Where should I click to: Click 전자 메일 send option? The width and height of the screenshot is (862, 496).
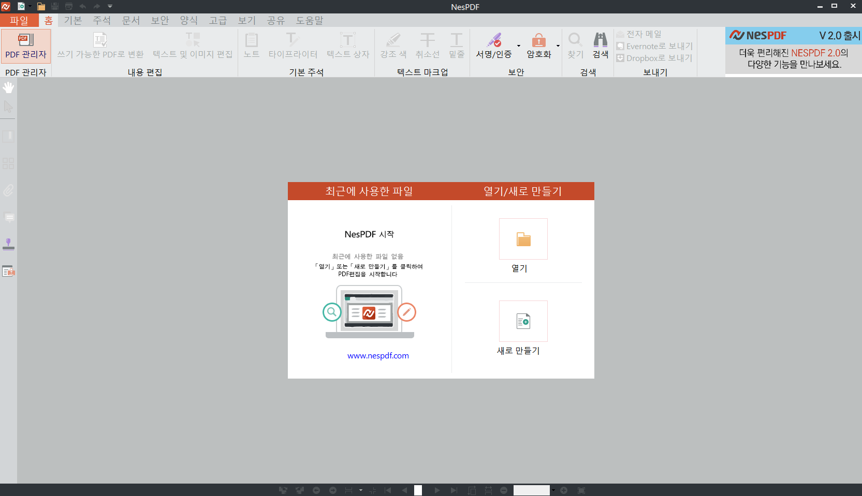click(639, 34)
